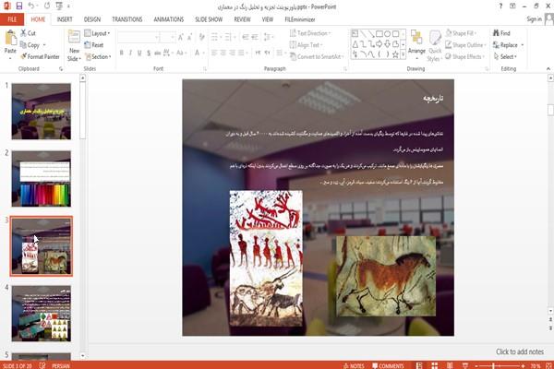Open the Select dropdown in Editing
Screen dimensions: 554x369
point(505,56)
